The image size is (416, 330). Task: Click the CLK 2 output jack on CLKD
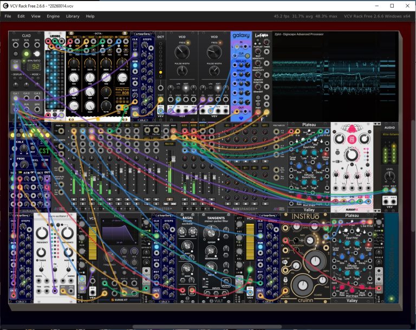click(x=26, y=98)
